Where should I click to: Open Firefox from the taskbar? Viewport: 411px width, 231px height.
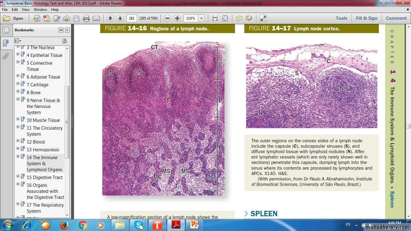pos(64,225)
